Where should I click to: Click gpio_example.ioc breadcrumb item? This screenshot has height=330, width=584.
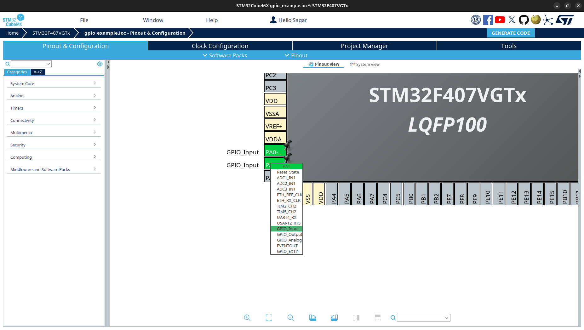tap(135, 33)
